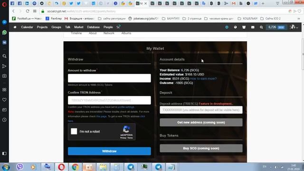
Task: Click Get new address (coming soon) button
Action: (201, 123)
